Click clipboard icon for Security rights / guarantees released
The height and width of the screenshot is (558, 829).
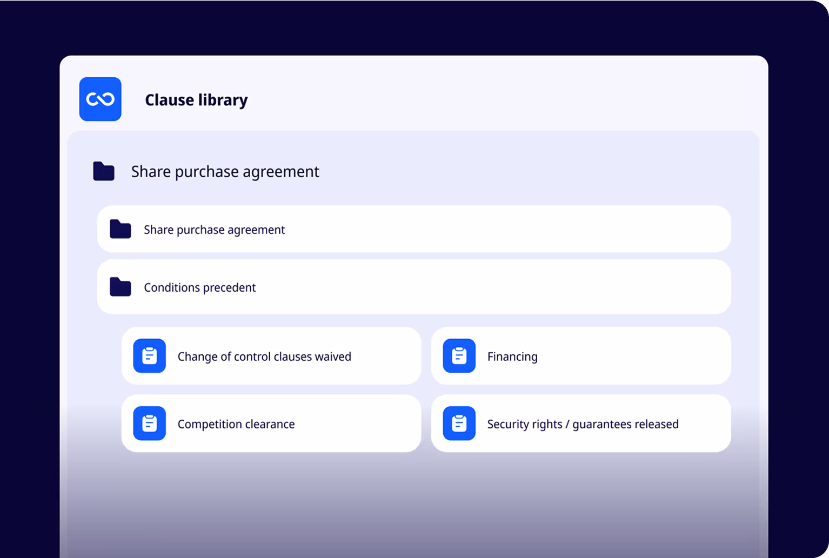[459, 423]
